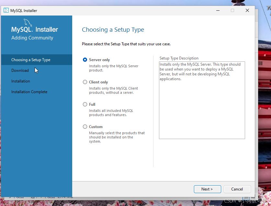Choose the Full setup type
271x206 pixels.
click(x=85, y=104)
